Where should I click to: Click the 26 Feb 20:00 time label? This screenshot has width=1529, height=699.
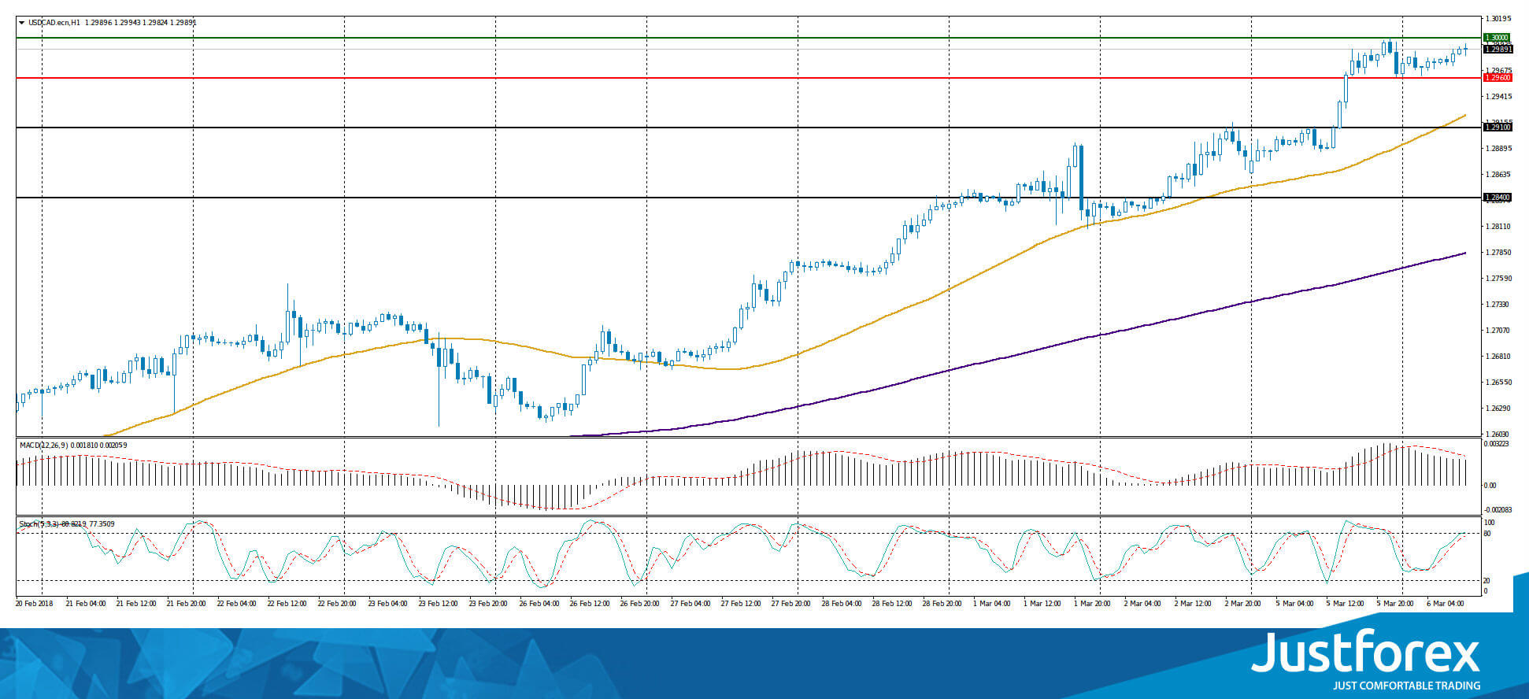[x=640, y=604]
